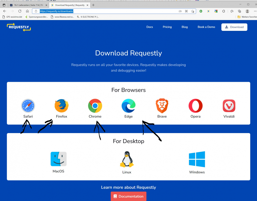This screenshot has height=201, width=257.
Task: Close the T6.1 Lieferzeiten tab
Action: 46,5
